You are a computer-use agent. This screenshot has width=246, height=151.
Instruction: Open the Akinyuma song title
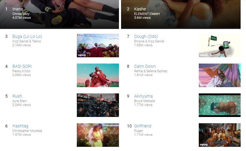click(143, 96)
